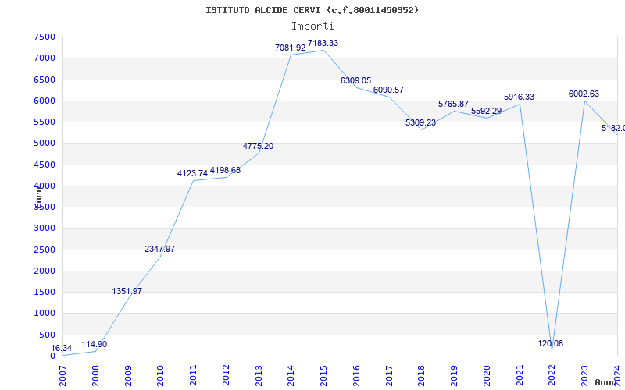Screen dimensions: 625x390
Task: Select the 4123.74 data label
Action: pos(192,173)
